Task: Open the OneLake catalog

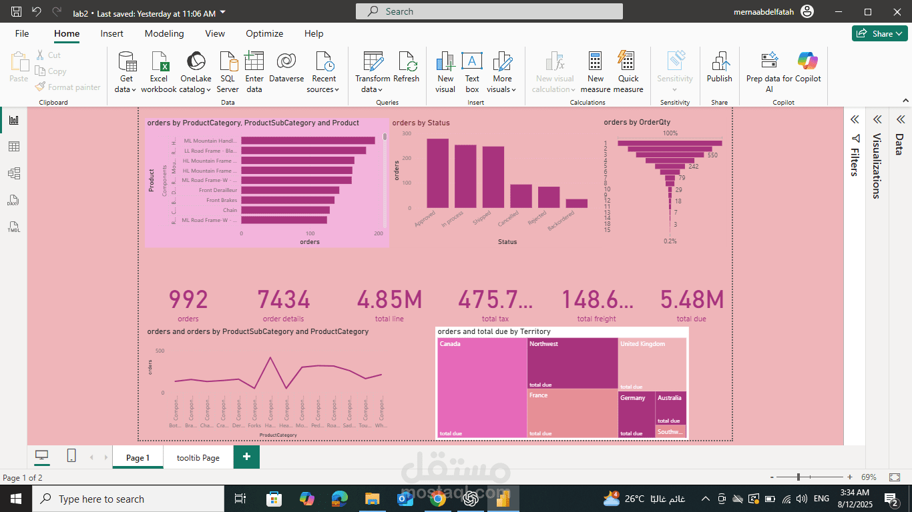Action: [x=196, y=72]
